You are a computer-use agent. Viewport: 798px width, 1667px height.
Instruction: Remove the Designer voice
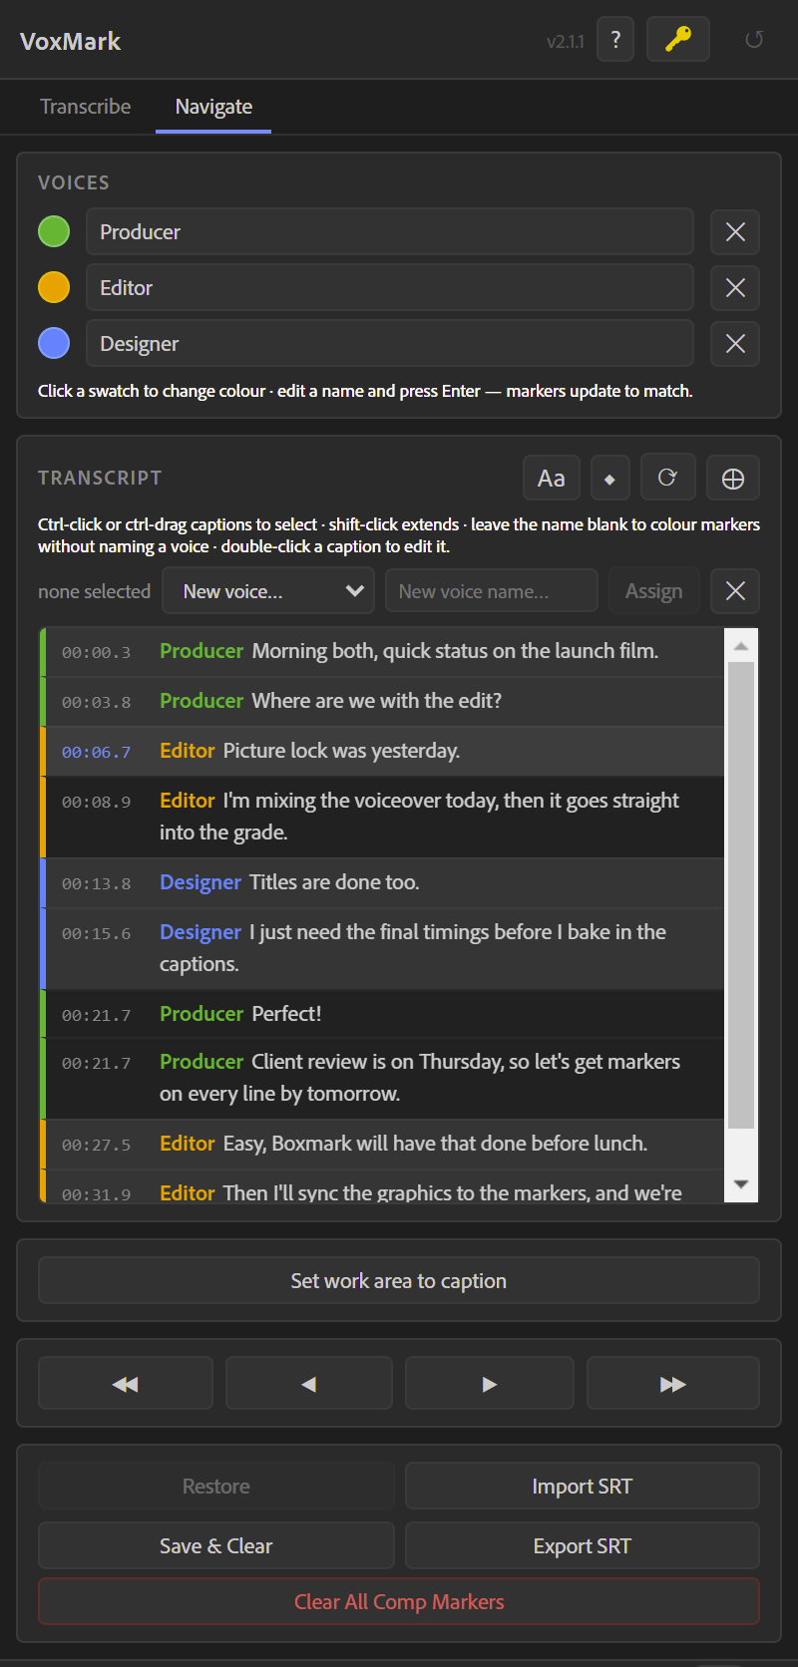[x=735, y=344]
